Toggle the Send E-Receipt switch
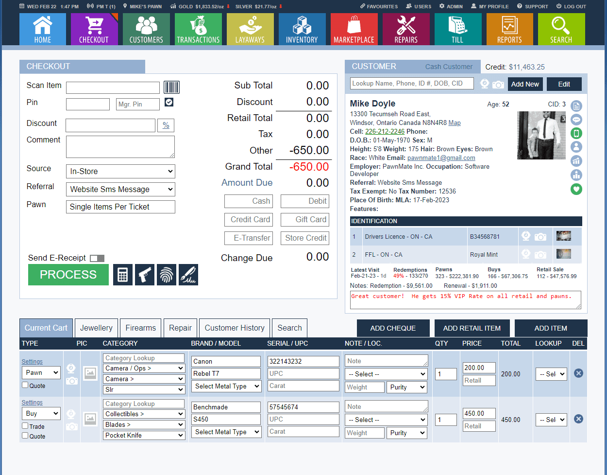This screenshot has height=475, width=607. click(97, 258)
